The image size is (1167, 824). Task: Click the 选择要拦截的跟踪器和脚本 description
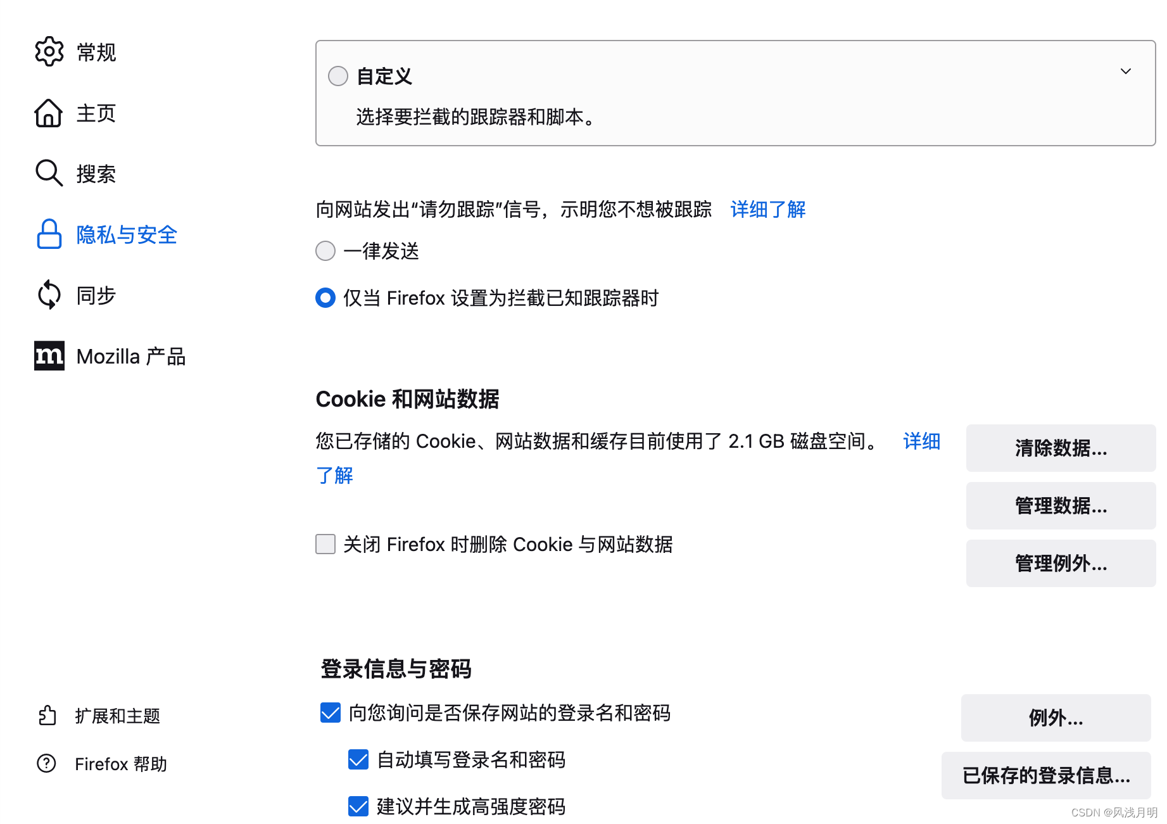(x=476, y=117)
